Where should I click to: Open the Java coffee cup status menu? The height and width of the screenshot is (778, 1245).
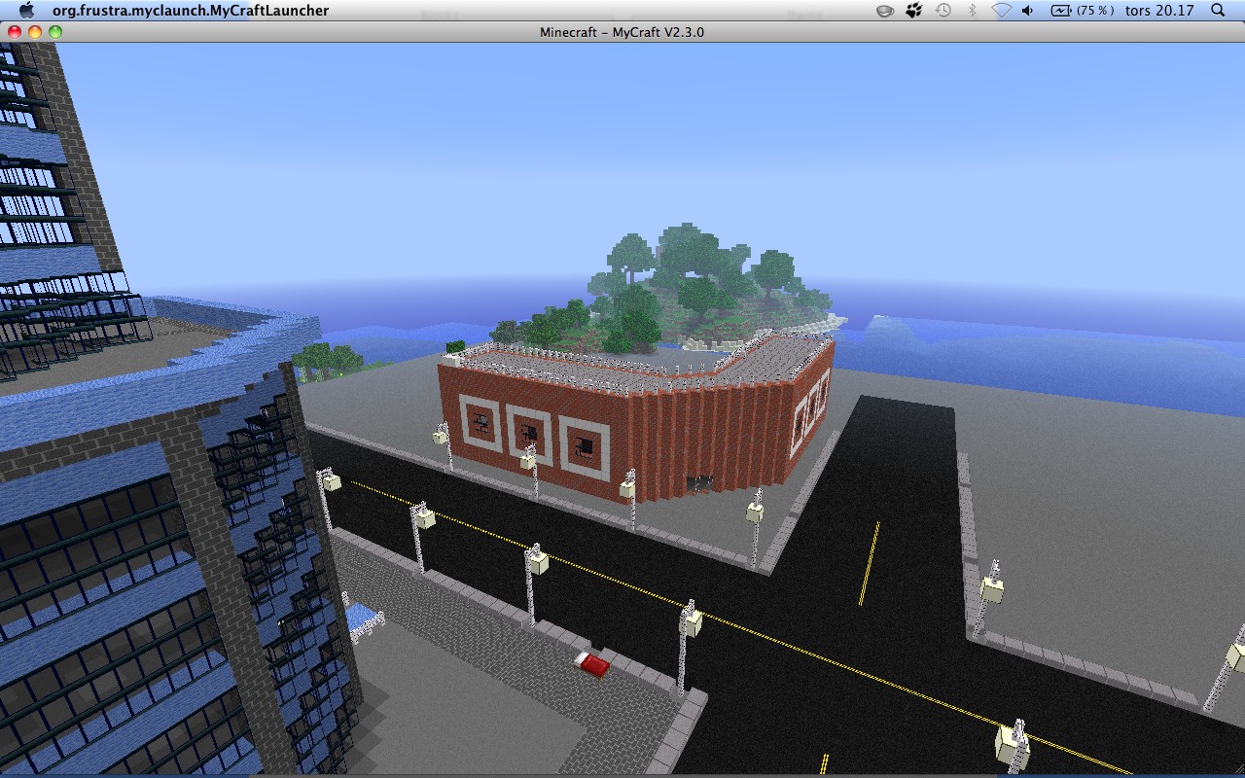(884, 11)
